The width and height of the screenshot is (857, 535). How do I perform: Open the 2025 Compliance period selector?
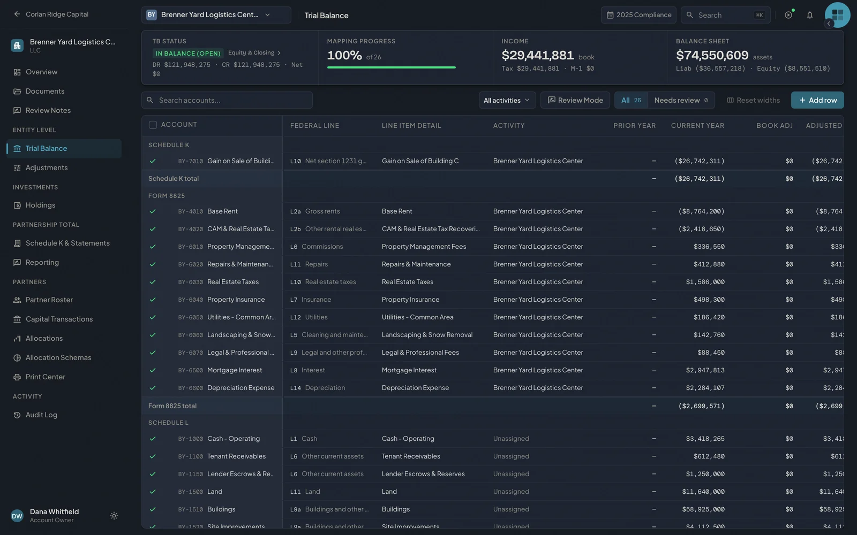pos(638,15)
